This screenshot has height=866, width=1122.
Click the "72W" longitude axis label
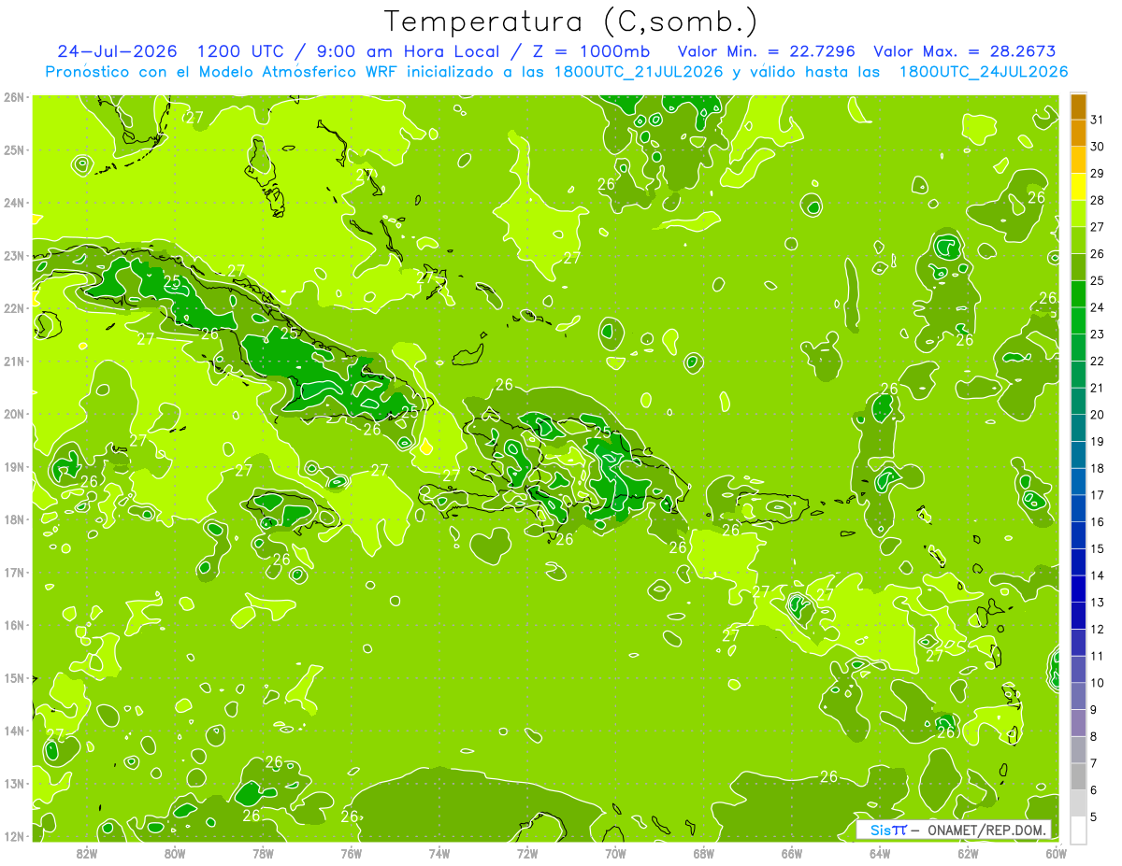tap(527, 853)
